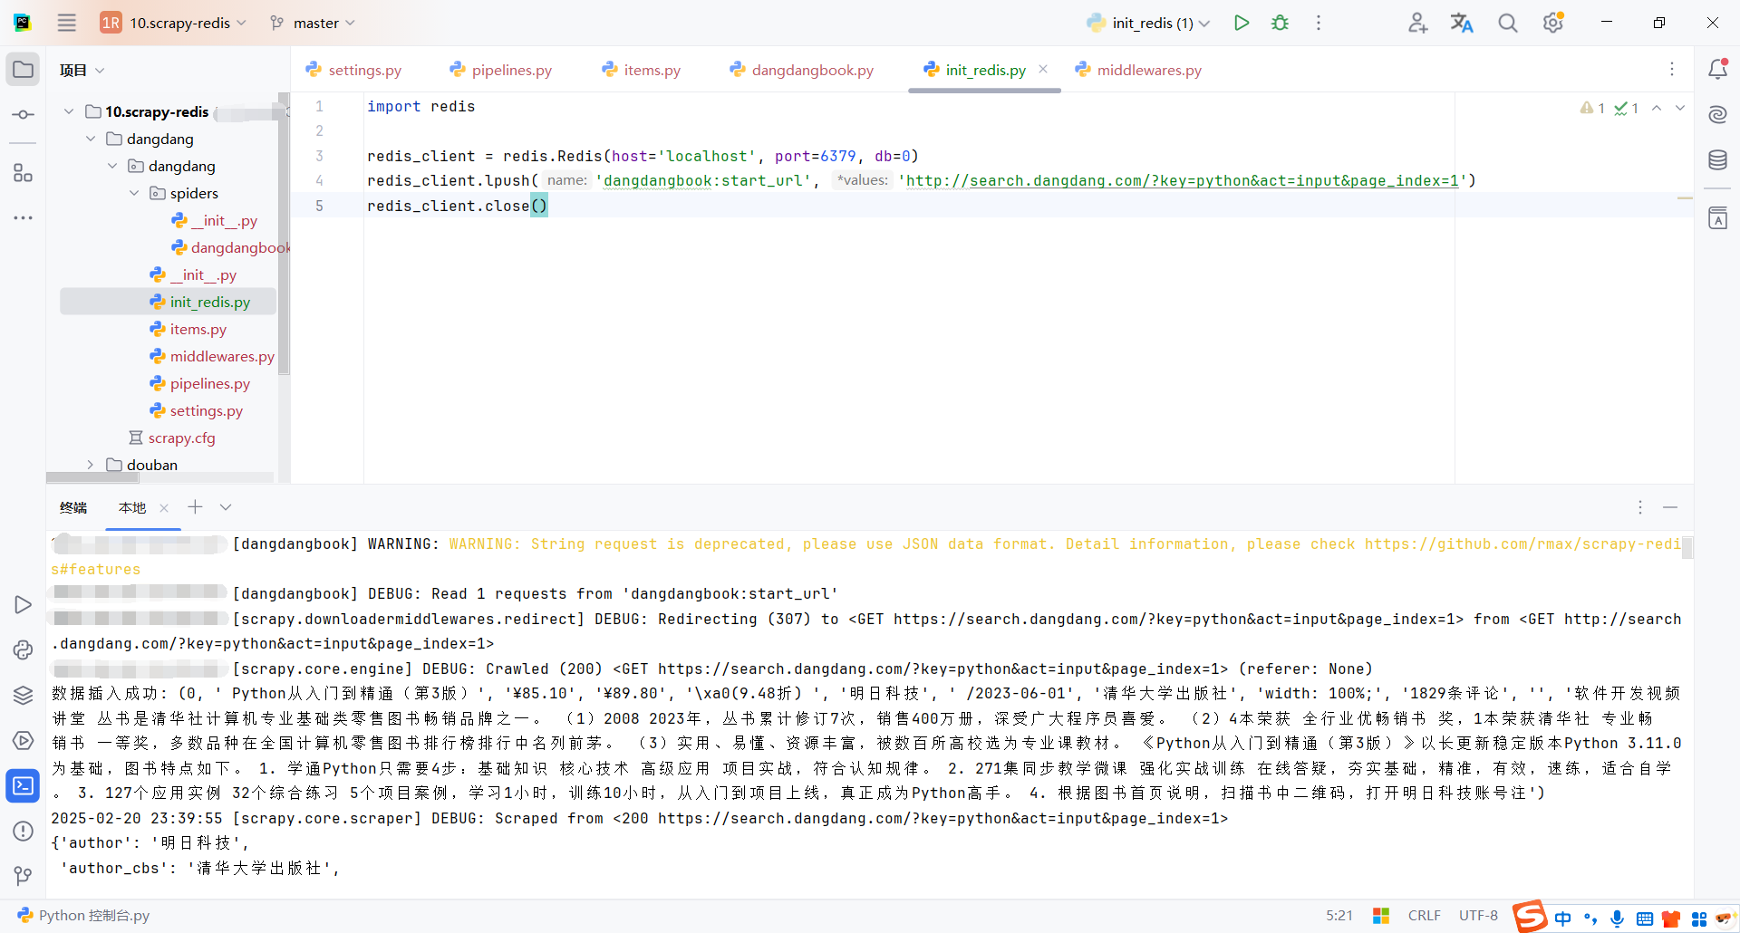Collapse the inner dangdang package
1740x933 pixels.
pos(112,166)
